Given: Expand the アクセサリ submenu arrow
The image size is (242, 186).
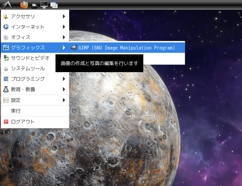Looking at the screenshot, I should (64, 16).
